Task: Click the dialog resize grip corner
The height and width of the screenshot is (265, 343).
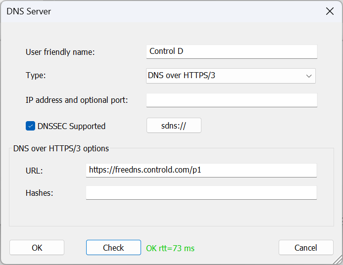Action: (338, 260)
